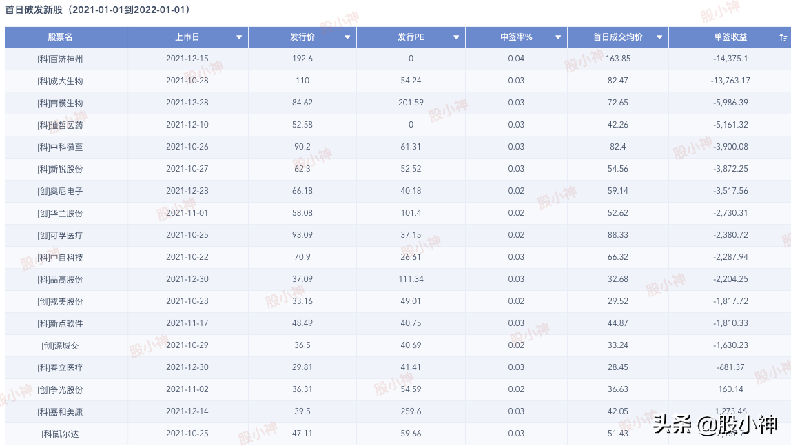The image size is (791, 448).
Task: Open the 上市日 column filter arrow
Action: point(239,37)
